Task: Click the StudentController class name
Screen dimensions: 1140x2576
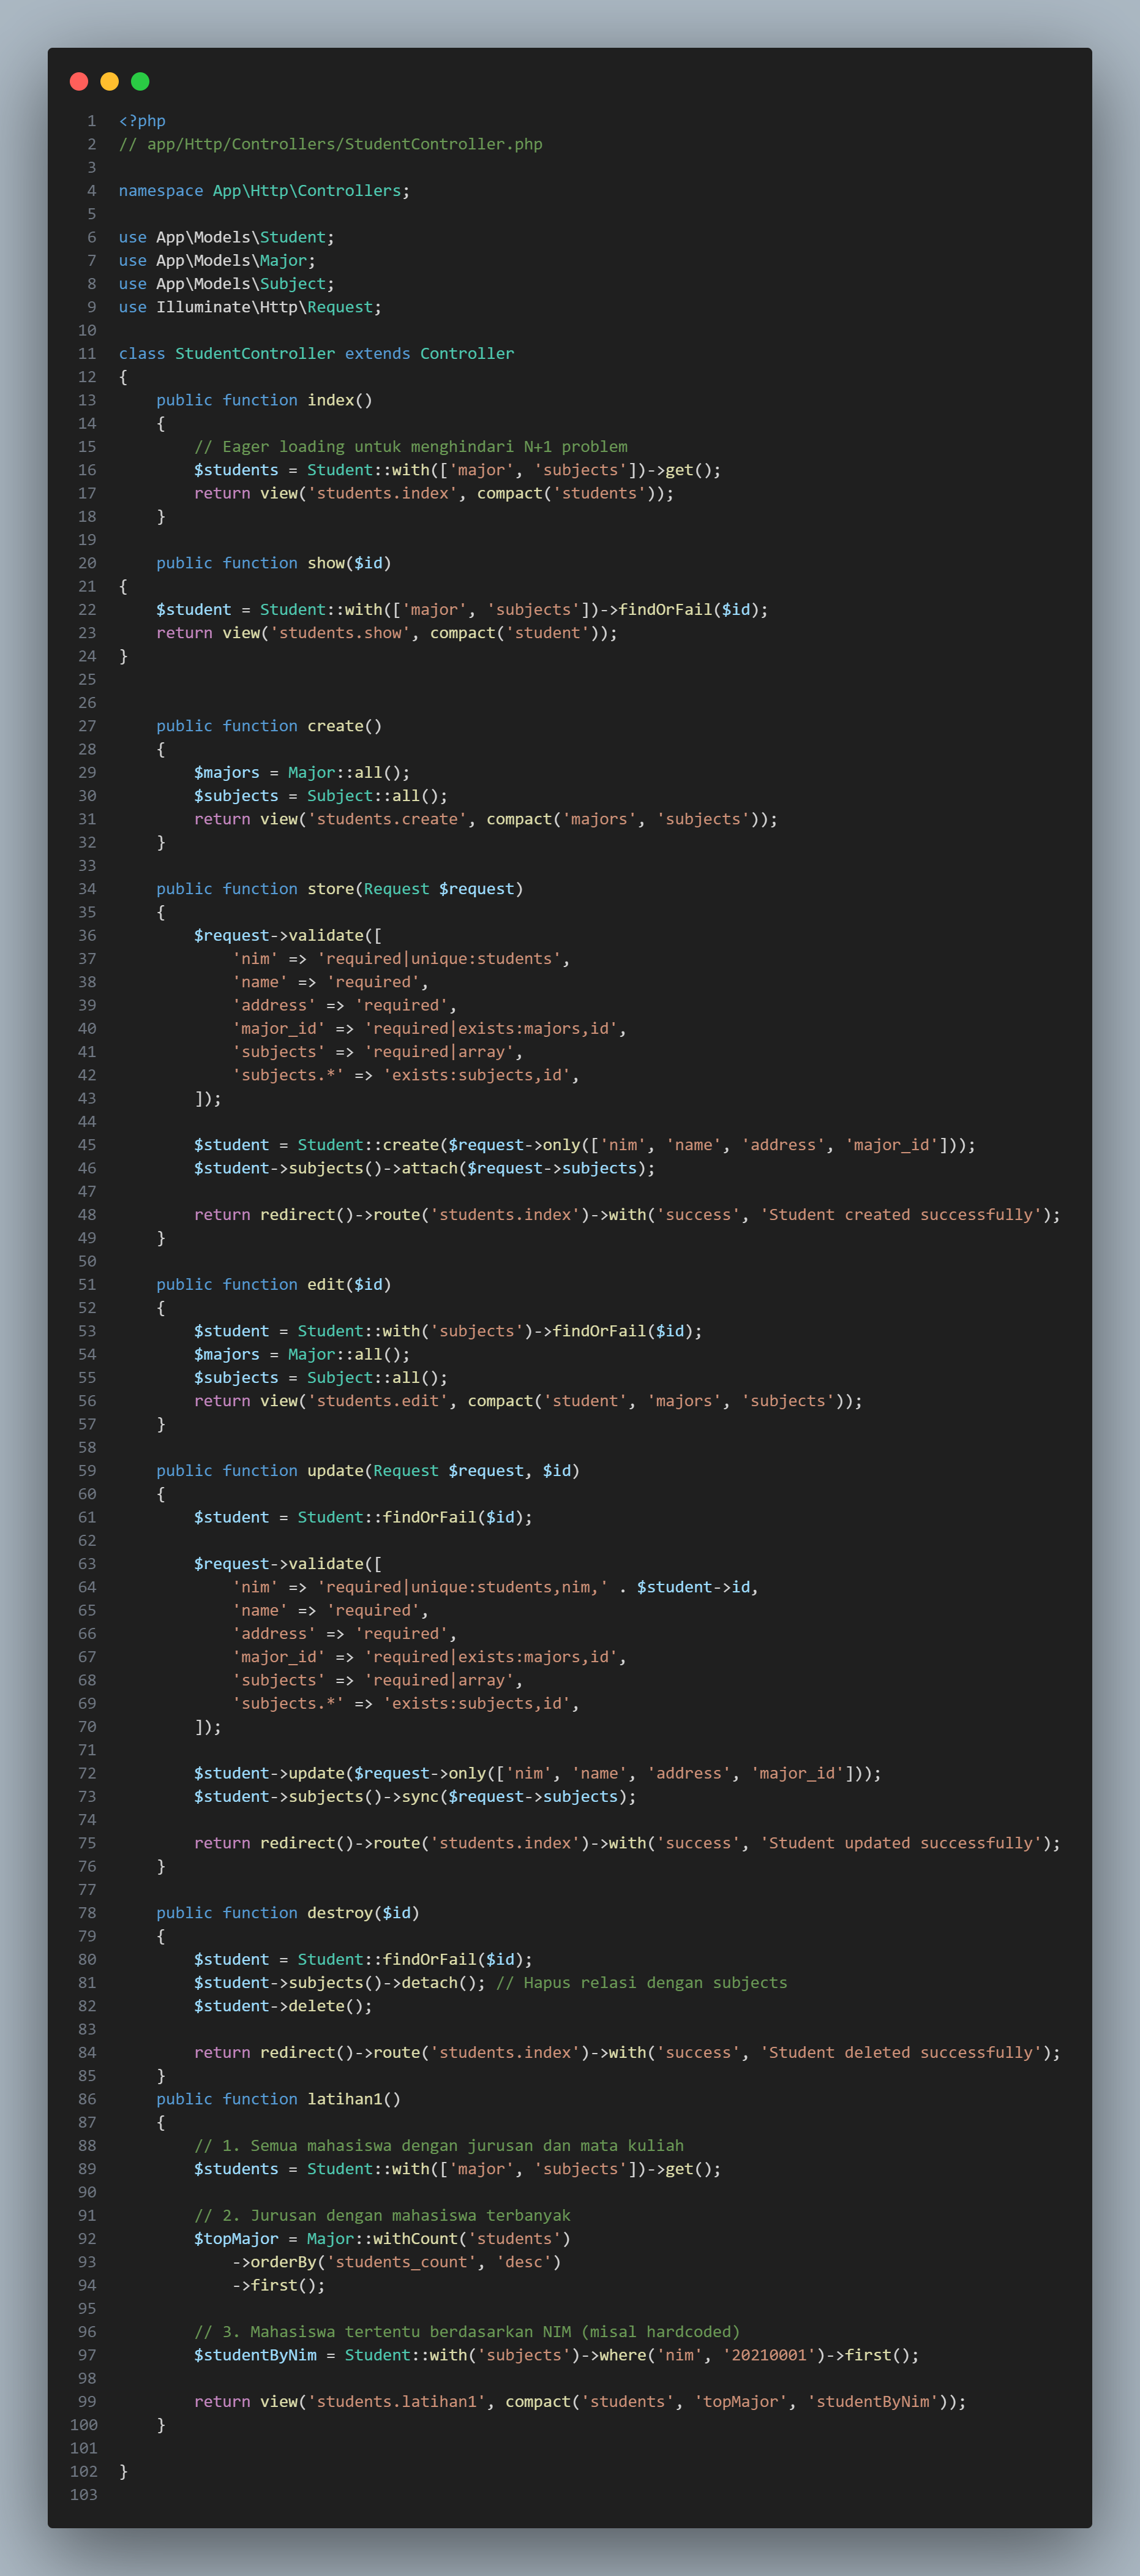Action: [x=255, y=354]
